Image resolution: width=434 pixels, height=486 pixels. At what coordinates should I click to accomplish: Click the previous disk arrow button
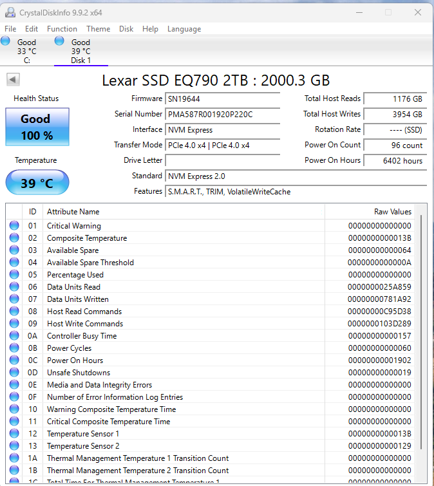click(13, 80)
